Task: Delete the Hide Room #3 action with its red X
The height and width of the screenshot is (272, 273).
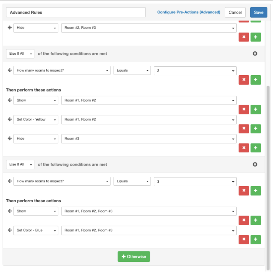Action: click(x=244, y=148)
